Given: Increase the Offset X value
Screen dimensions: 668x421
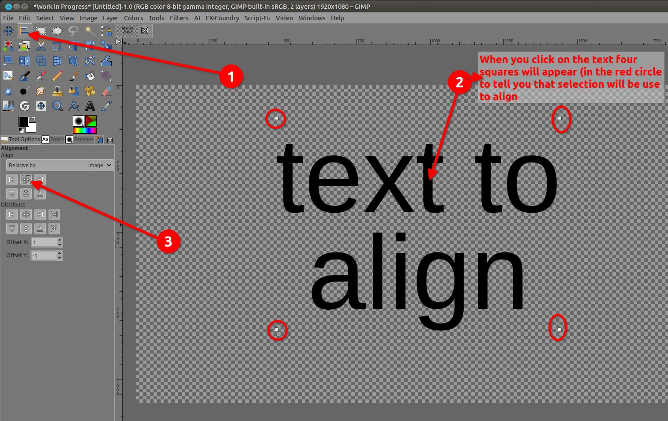Looking at the screenshot, I should 60,240.
